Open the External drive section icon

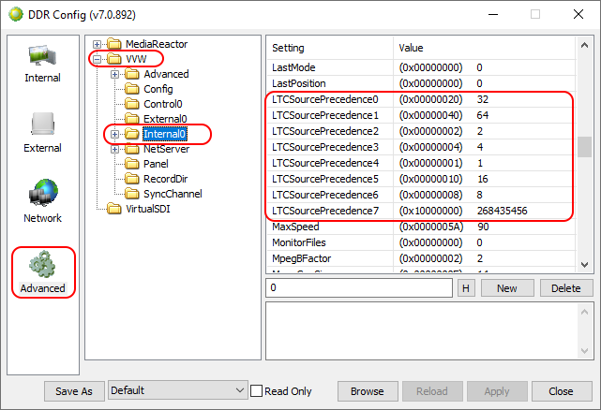click(x=42, y=124)
